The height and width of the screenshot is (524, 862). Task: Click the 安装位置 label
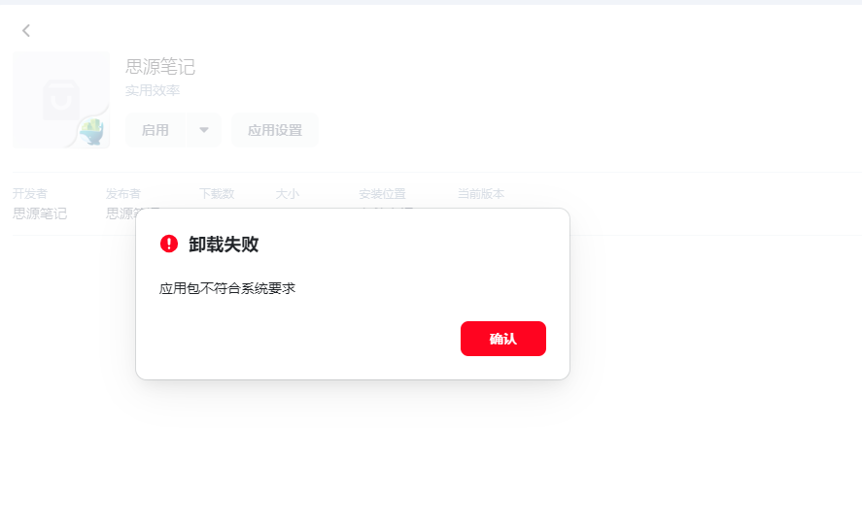click(x=382, y=194)
